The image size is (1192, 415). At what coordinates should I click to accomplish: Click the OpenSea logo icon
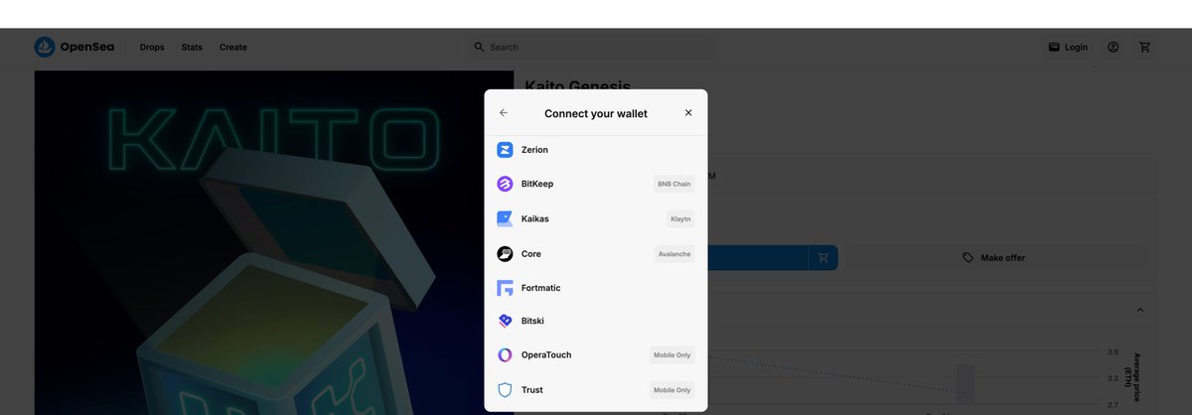pos(45,47)
